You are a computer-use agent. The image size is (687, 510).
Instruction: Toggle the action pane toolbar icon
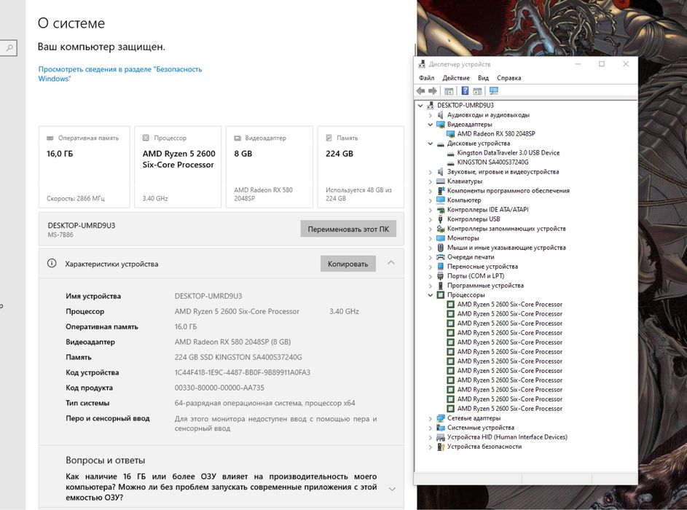click(x=477, y=90)
